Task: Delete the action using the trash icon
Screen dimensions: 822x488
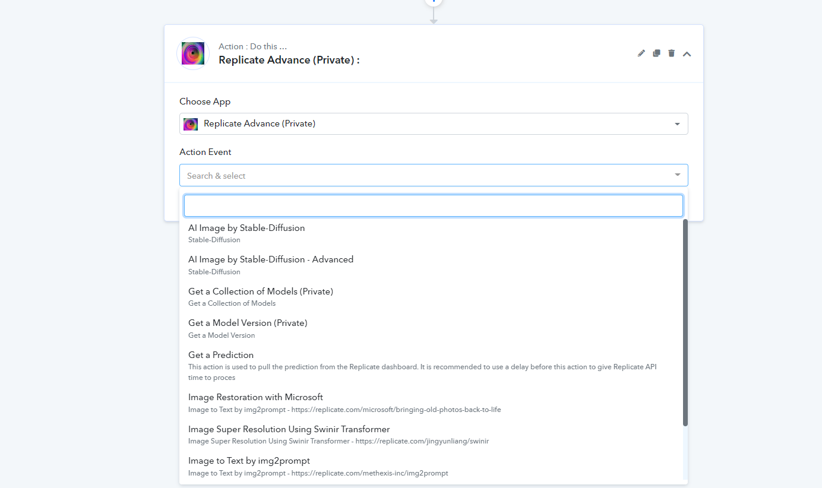Action: (672, 53)
